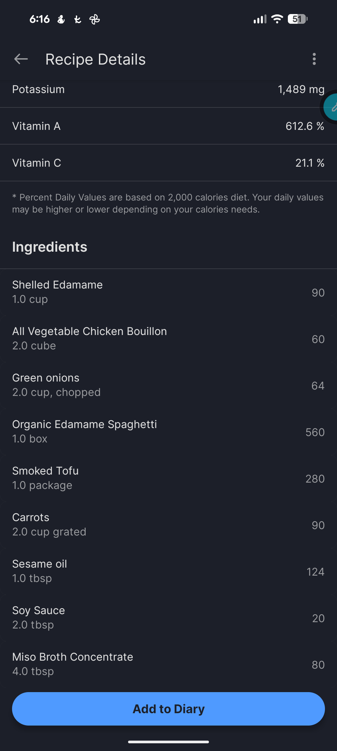Screen dimensions: 337x751
Task: Open the Smoked Tofu ingredient
Action: click(168, 478)
